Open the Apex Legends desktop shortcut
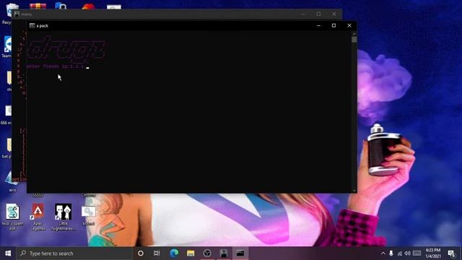Image resolution: width=462 pixels, height=260 pixels. [x=38, y=217]
